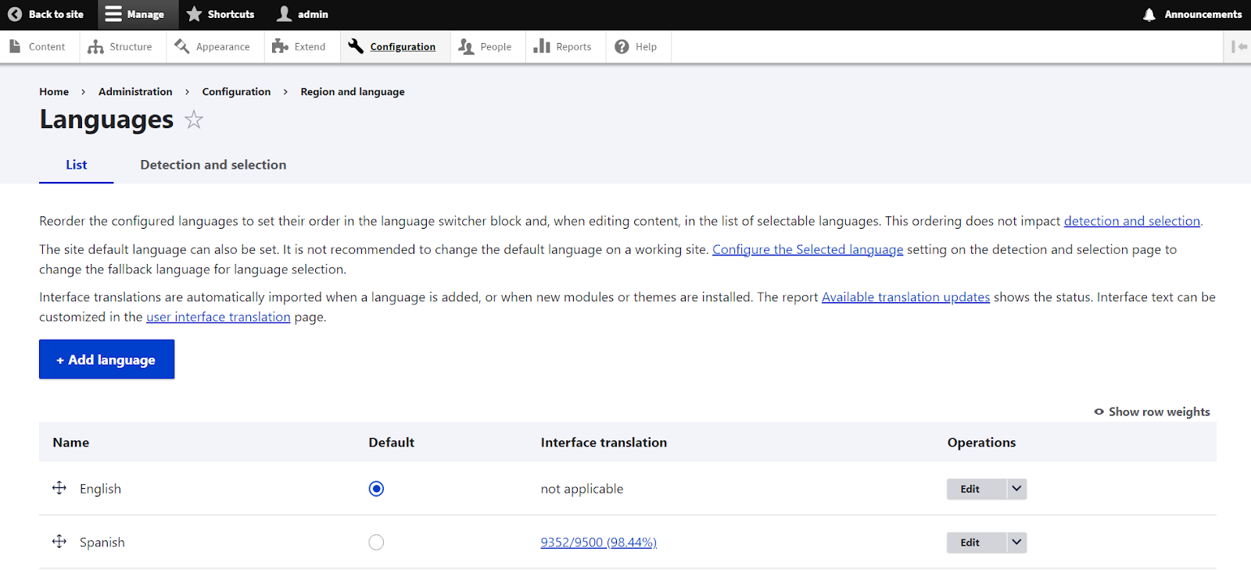Go to Configuration breadcrumb
Screen dimensions: 1251x570
(x=236, y=91)
